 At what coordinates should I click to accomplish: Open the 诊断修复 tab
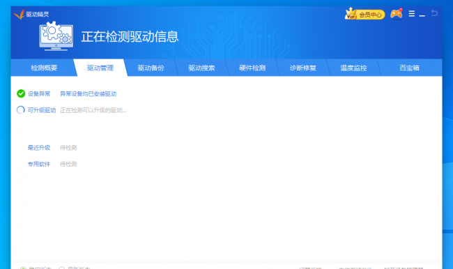[x=302, y=68]
